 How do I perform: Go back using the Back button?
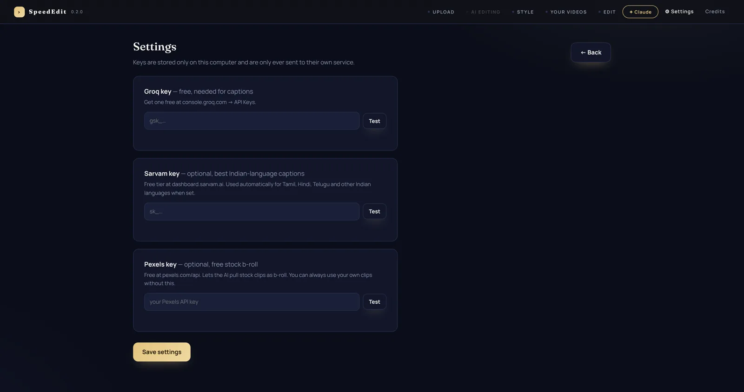tap(591, 52)
